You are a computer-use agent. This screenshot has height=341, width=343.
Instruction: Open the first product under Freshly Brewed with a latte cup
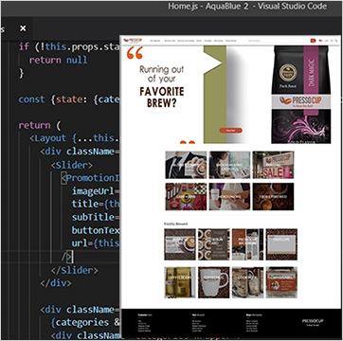[x=180, y=244]
